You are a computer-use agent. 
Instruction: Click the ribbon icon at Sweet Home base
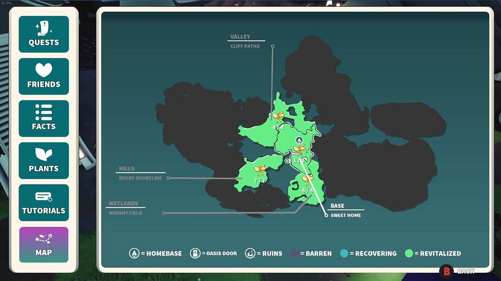pyautogui.click(x=299, y=149)
